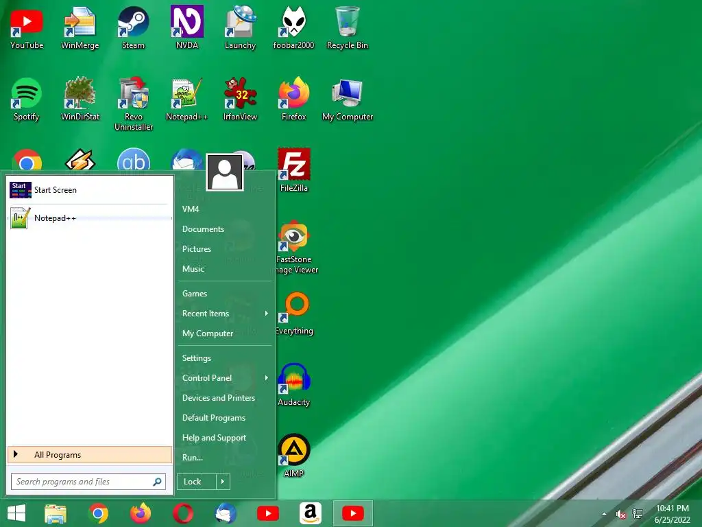The image size is (702, 527).
Task: Open Firefox desktop shortcut
Action: 293,99
